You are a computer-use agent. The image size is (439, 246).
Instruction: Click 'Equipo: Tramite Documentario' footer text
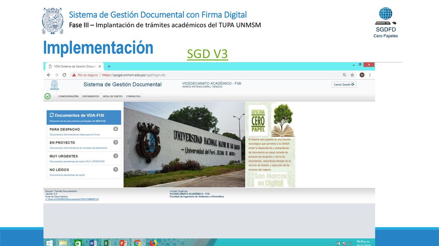point(61,191)
